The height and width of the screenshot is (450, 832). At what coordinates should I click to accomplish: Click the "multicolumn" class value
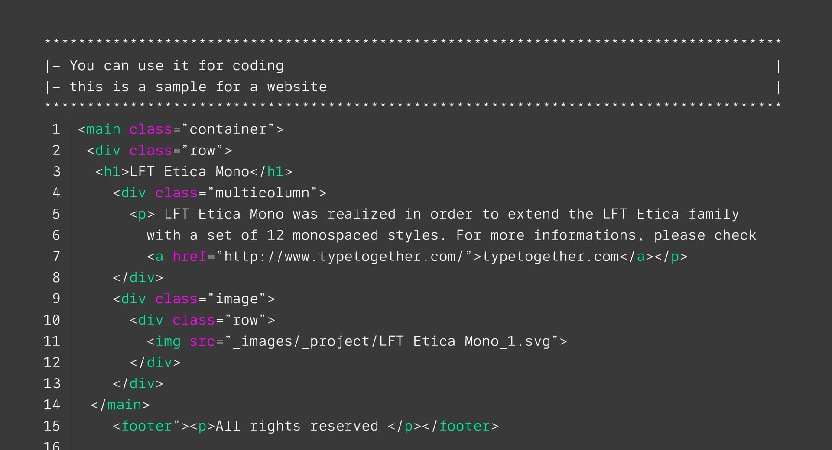262,193
